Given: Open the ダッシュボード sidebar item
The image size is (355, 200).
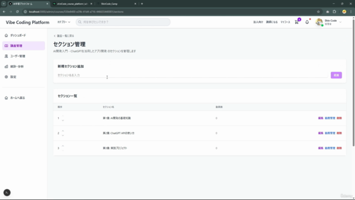Looking at the screenshot, I should (23, 36).
